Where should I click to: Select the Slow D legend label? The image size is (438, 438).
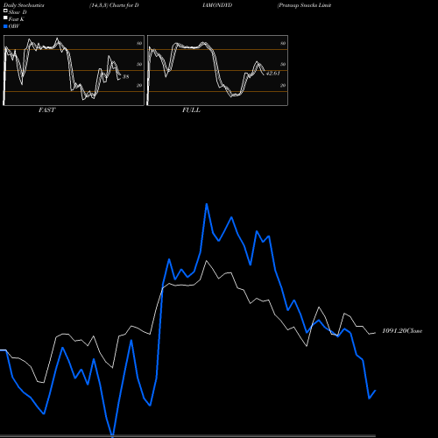18,12
